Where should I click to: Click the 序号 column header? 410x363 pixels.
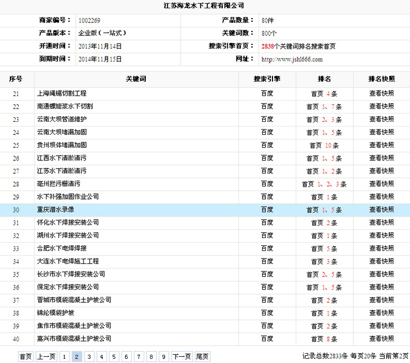click(16, 79)
